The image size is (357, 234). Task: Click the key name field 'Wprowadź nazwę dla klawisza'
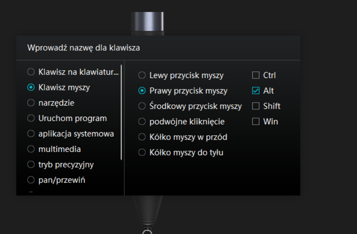(158, 48)
